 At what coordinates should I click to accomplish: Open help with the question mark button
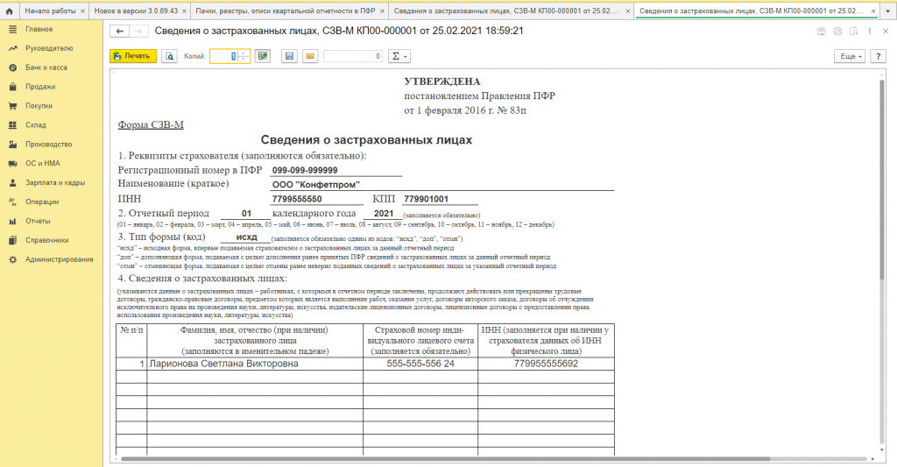pos(878,56)
